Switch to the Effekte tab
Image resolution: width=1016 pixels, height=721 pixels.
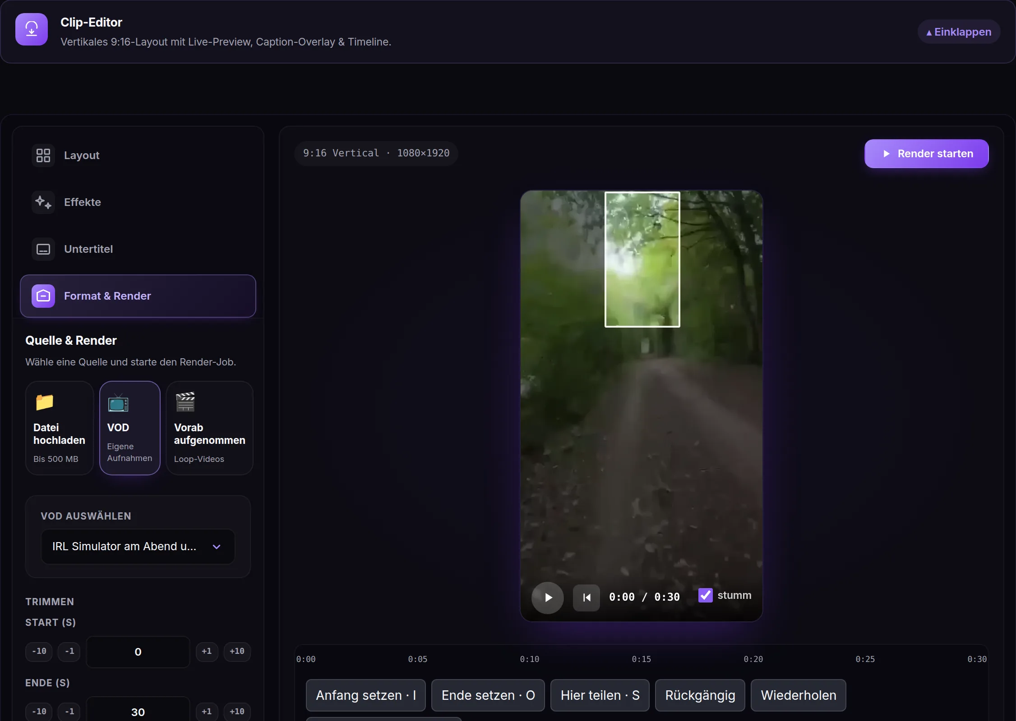138,202
